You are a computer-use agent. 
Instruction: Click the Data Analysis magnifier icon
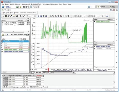[x=3, y=10]
